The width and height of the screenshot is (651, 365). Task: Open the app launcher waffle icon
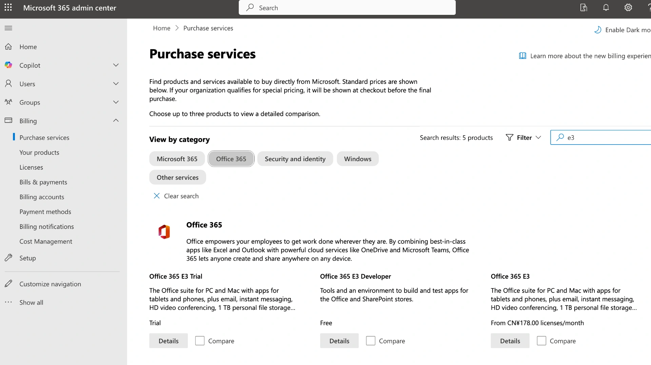(x=8, y=7)
